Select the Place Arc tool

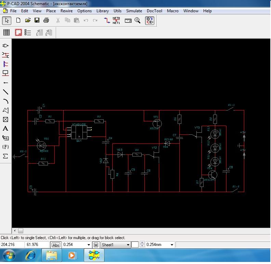coord(5,101)
